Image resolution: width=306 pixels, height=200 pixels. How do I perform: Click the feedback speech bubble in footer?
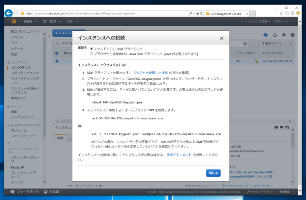click(x=12, y=192)
